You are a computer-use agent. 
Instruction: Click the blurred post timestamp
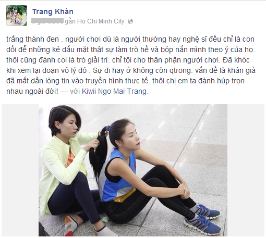47,21
